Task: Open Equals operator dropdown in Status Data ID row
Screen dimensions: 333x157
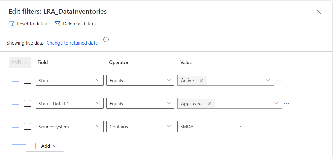Action: pyautogui.click(x=140, y=103)
